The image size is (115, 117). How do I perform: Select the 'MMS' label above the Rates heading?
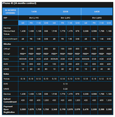pyautogui.click(x=6, y=69)
